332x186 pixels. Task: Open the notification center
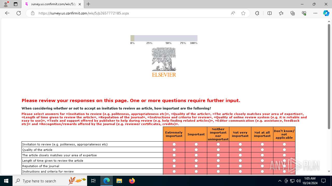coord(323,181)
